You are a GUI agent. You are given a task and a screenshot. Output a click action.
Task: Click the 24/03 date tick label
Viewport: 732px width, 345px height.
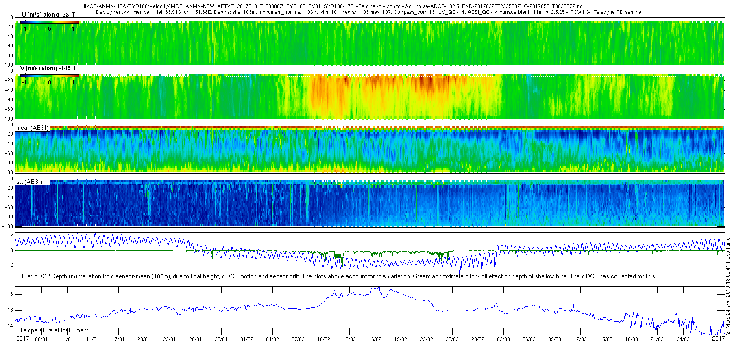coord(683,339)
